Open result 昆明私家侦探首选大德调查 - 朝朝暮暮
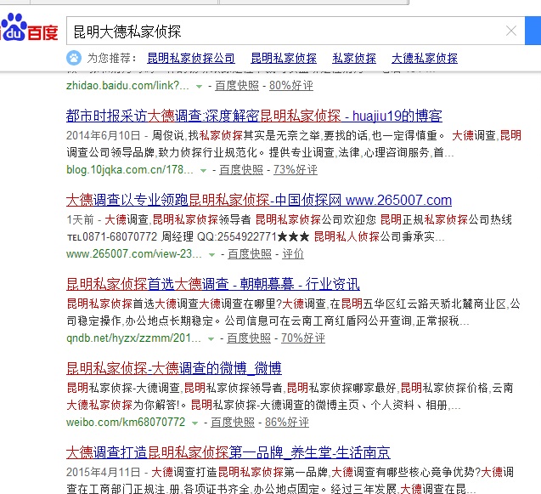The height and width of the screenshot is (494, 541). (x=213, y=284)
